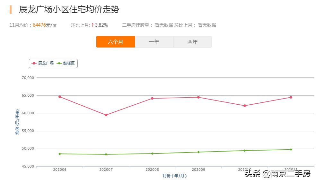This screenshot has width=316, height=183.
Task: Click the 月份（年/月）axis title
Action: point(175,176)
